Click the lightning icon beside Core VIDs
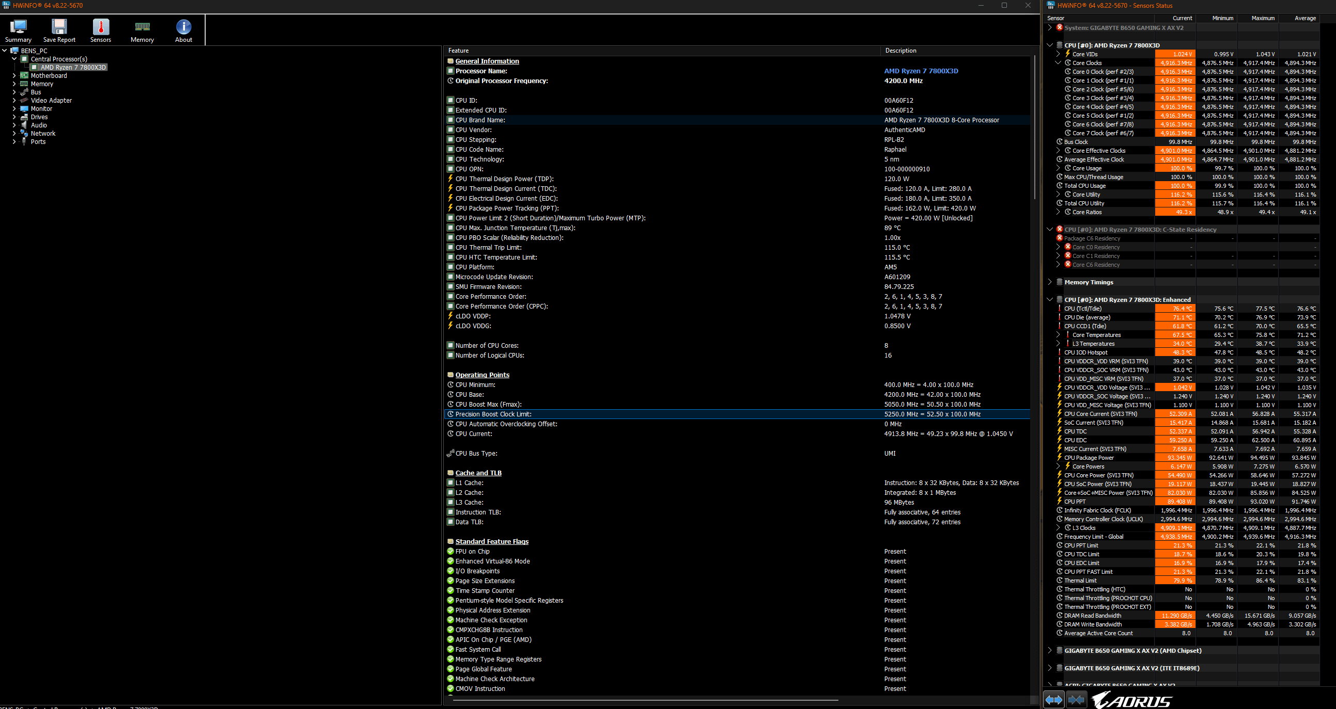Viewport: 1336px width, 709px height. pyautogui.click(x=1068, y=54)
